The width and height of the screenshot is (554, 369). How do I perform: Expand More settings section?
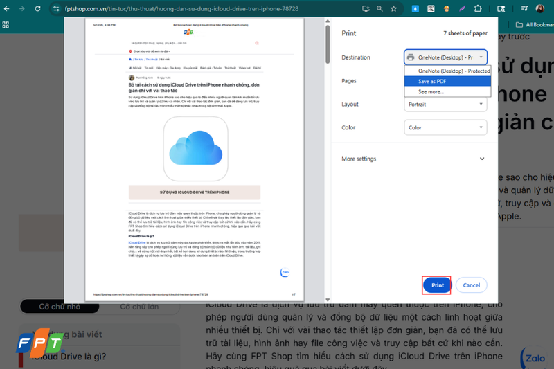(x=413, y=159)
